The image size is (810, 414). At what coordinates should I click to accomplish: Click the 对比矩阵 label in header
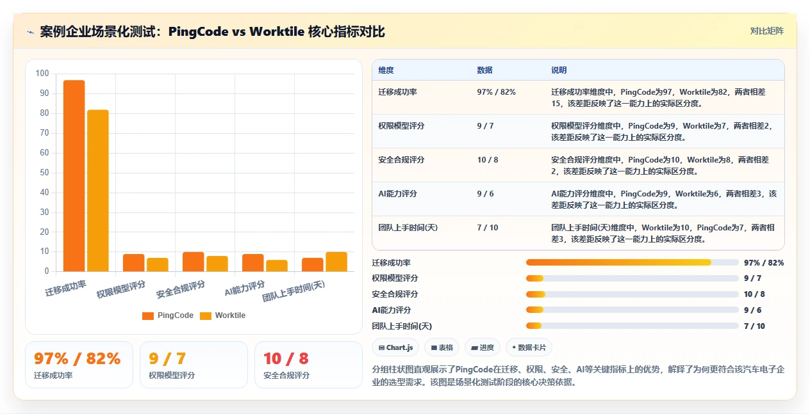[x=766, y=31]
